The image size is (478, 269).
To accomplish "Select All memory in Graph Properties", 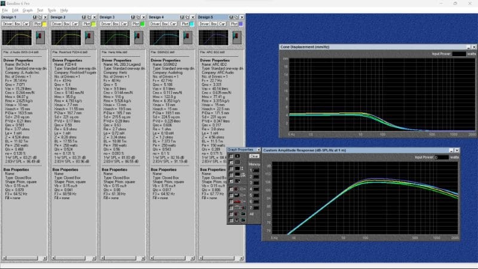I will click(x=252, y=214).
